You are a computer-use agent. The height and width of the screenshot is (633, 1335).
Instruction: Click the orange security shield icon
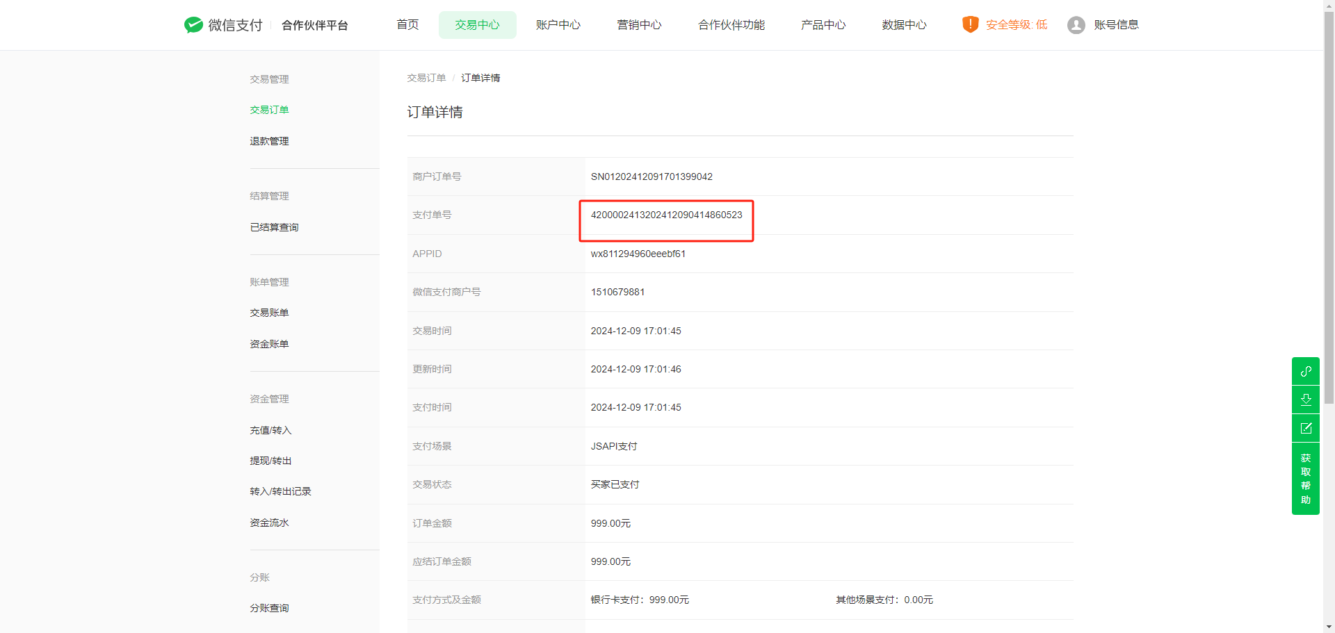[970, 24]
